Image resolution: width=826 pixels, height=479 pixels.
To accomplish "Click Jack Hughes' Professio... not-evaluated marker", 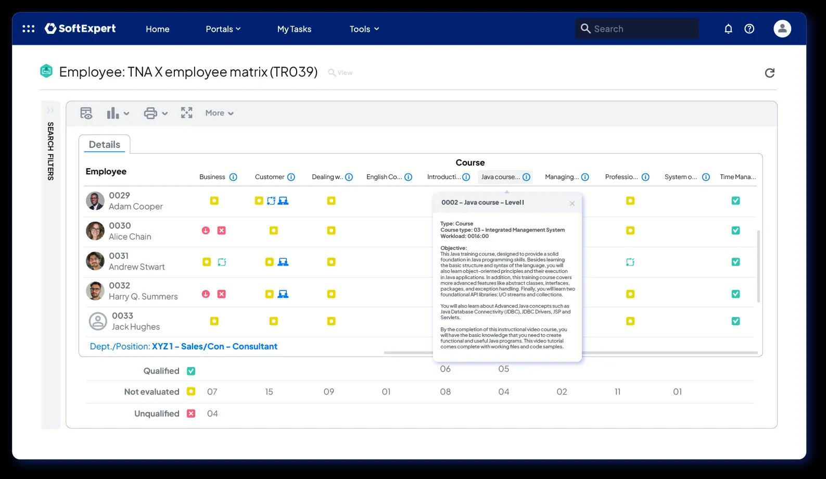I will (630, 321).
